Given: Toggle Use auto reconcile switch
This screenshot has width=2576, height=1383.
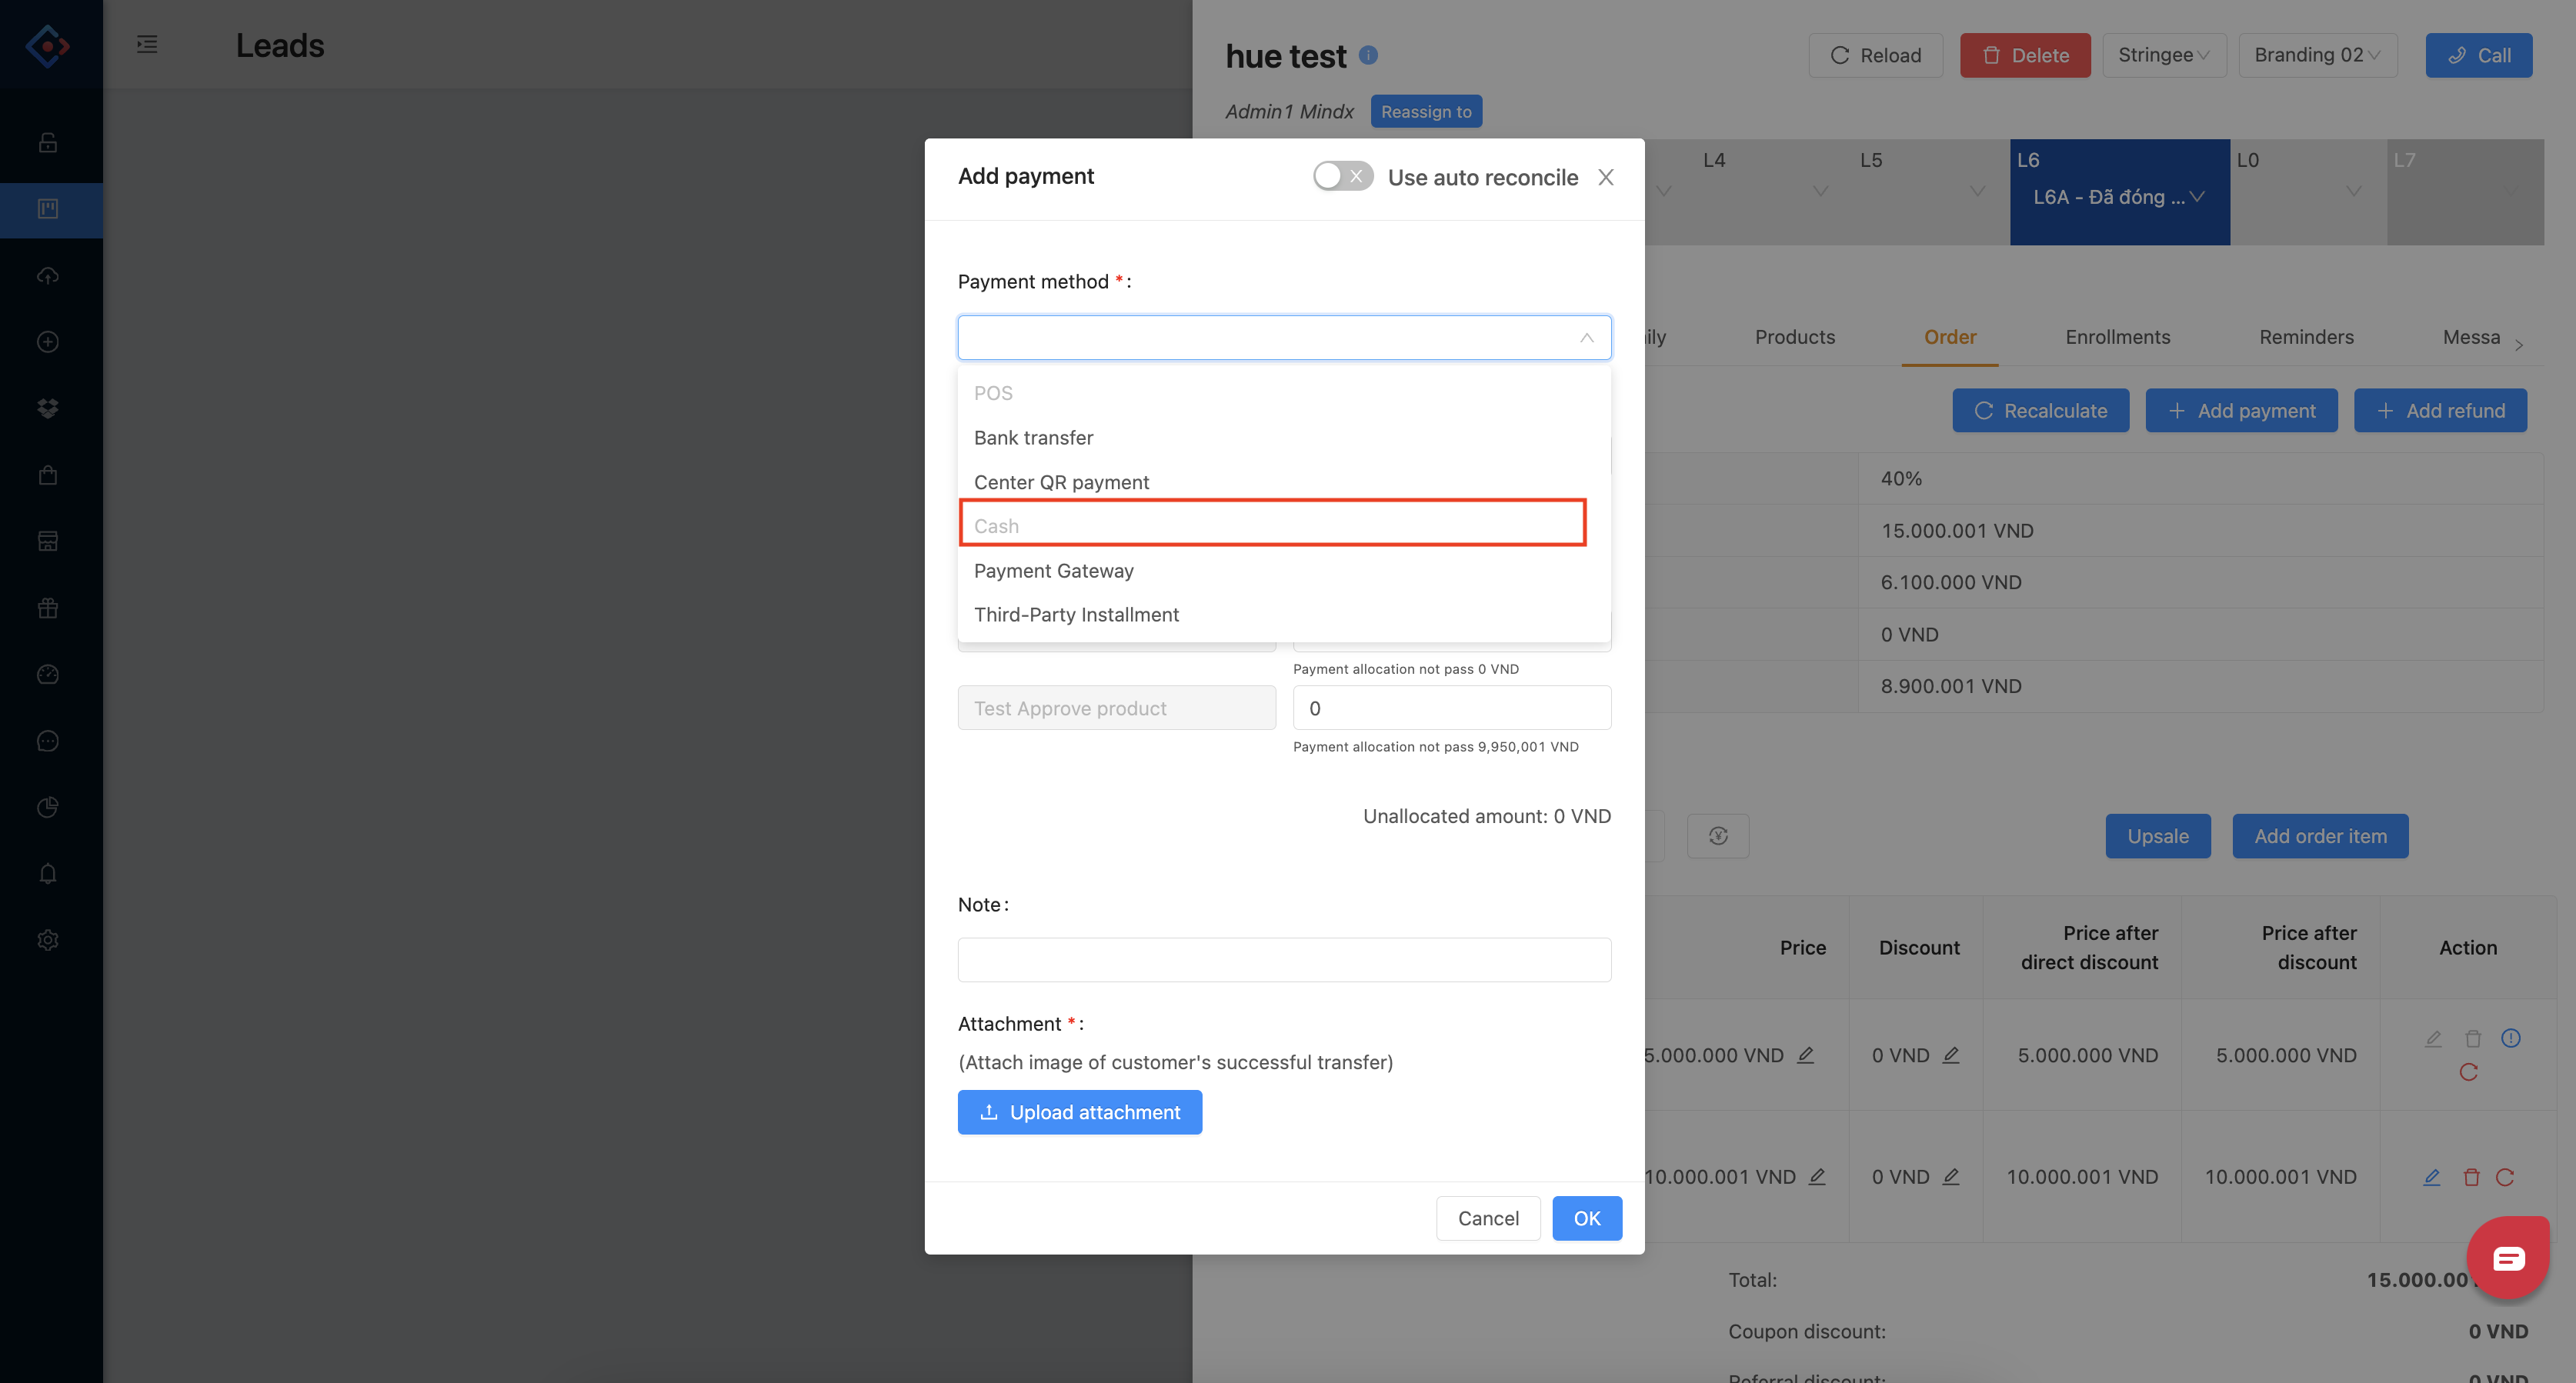Looking at the screenshot, I should pos(1342,177).
